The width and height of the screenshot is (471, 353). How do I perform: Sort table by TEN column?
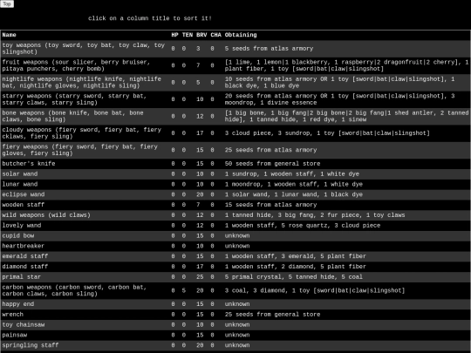[188, 35]
